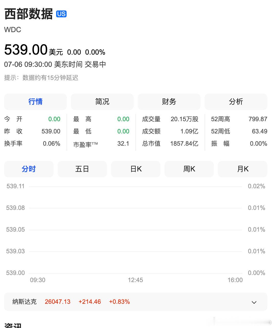Click the 成交量 value 20.15万股
Image resolution: width=274 pixels, height=328 pixels.
pos(184,119)
